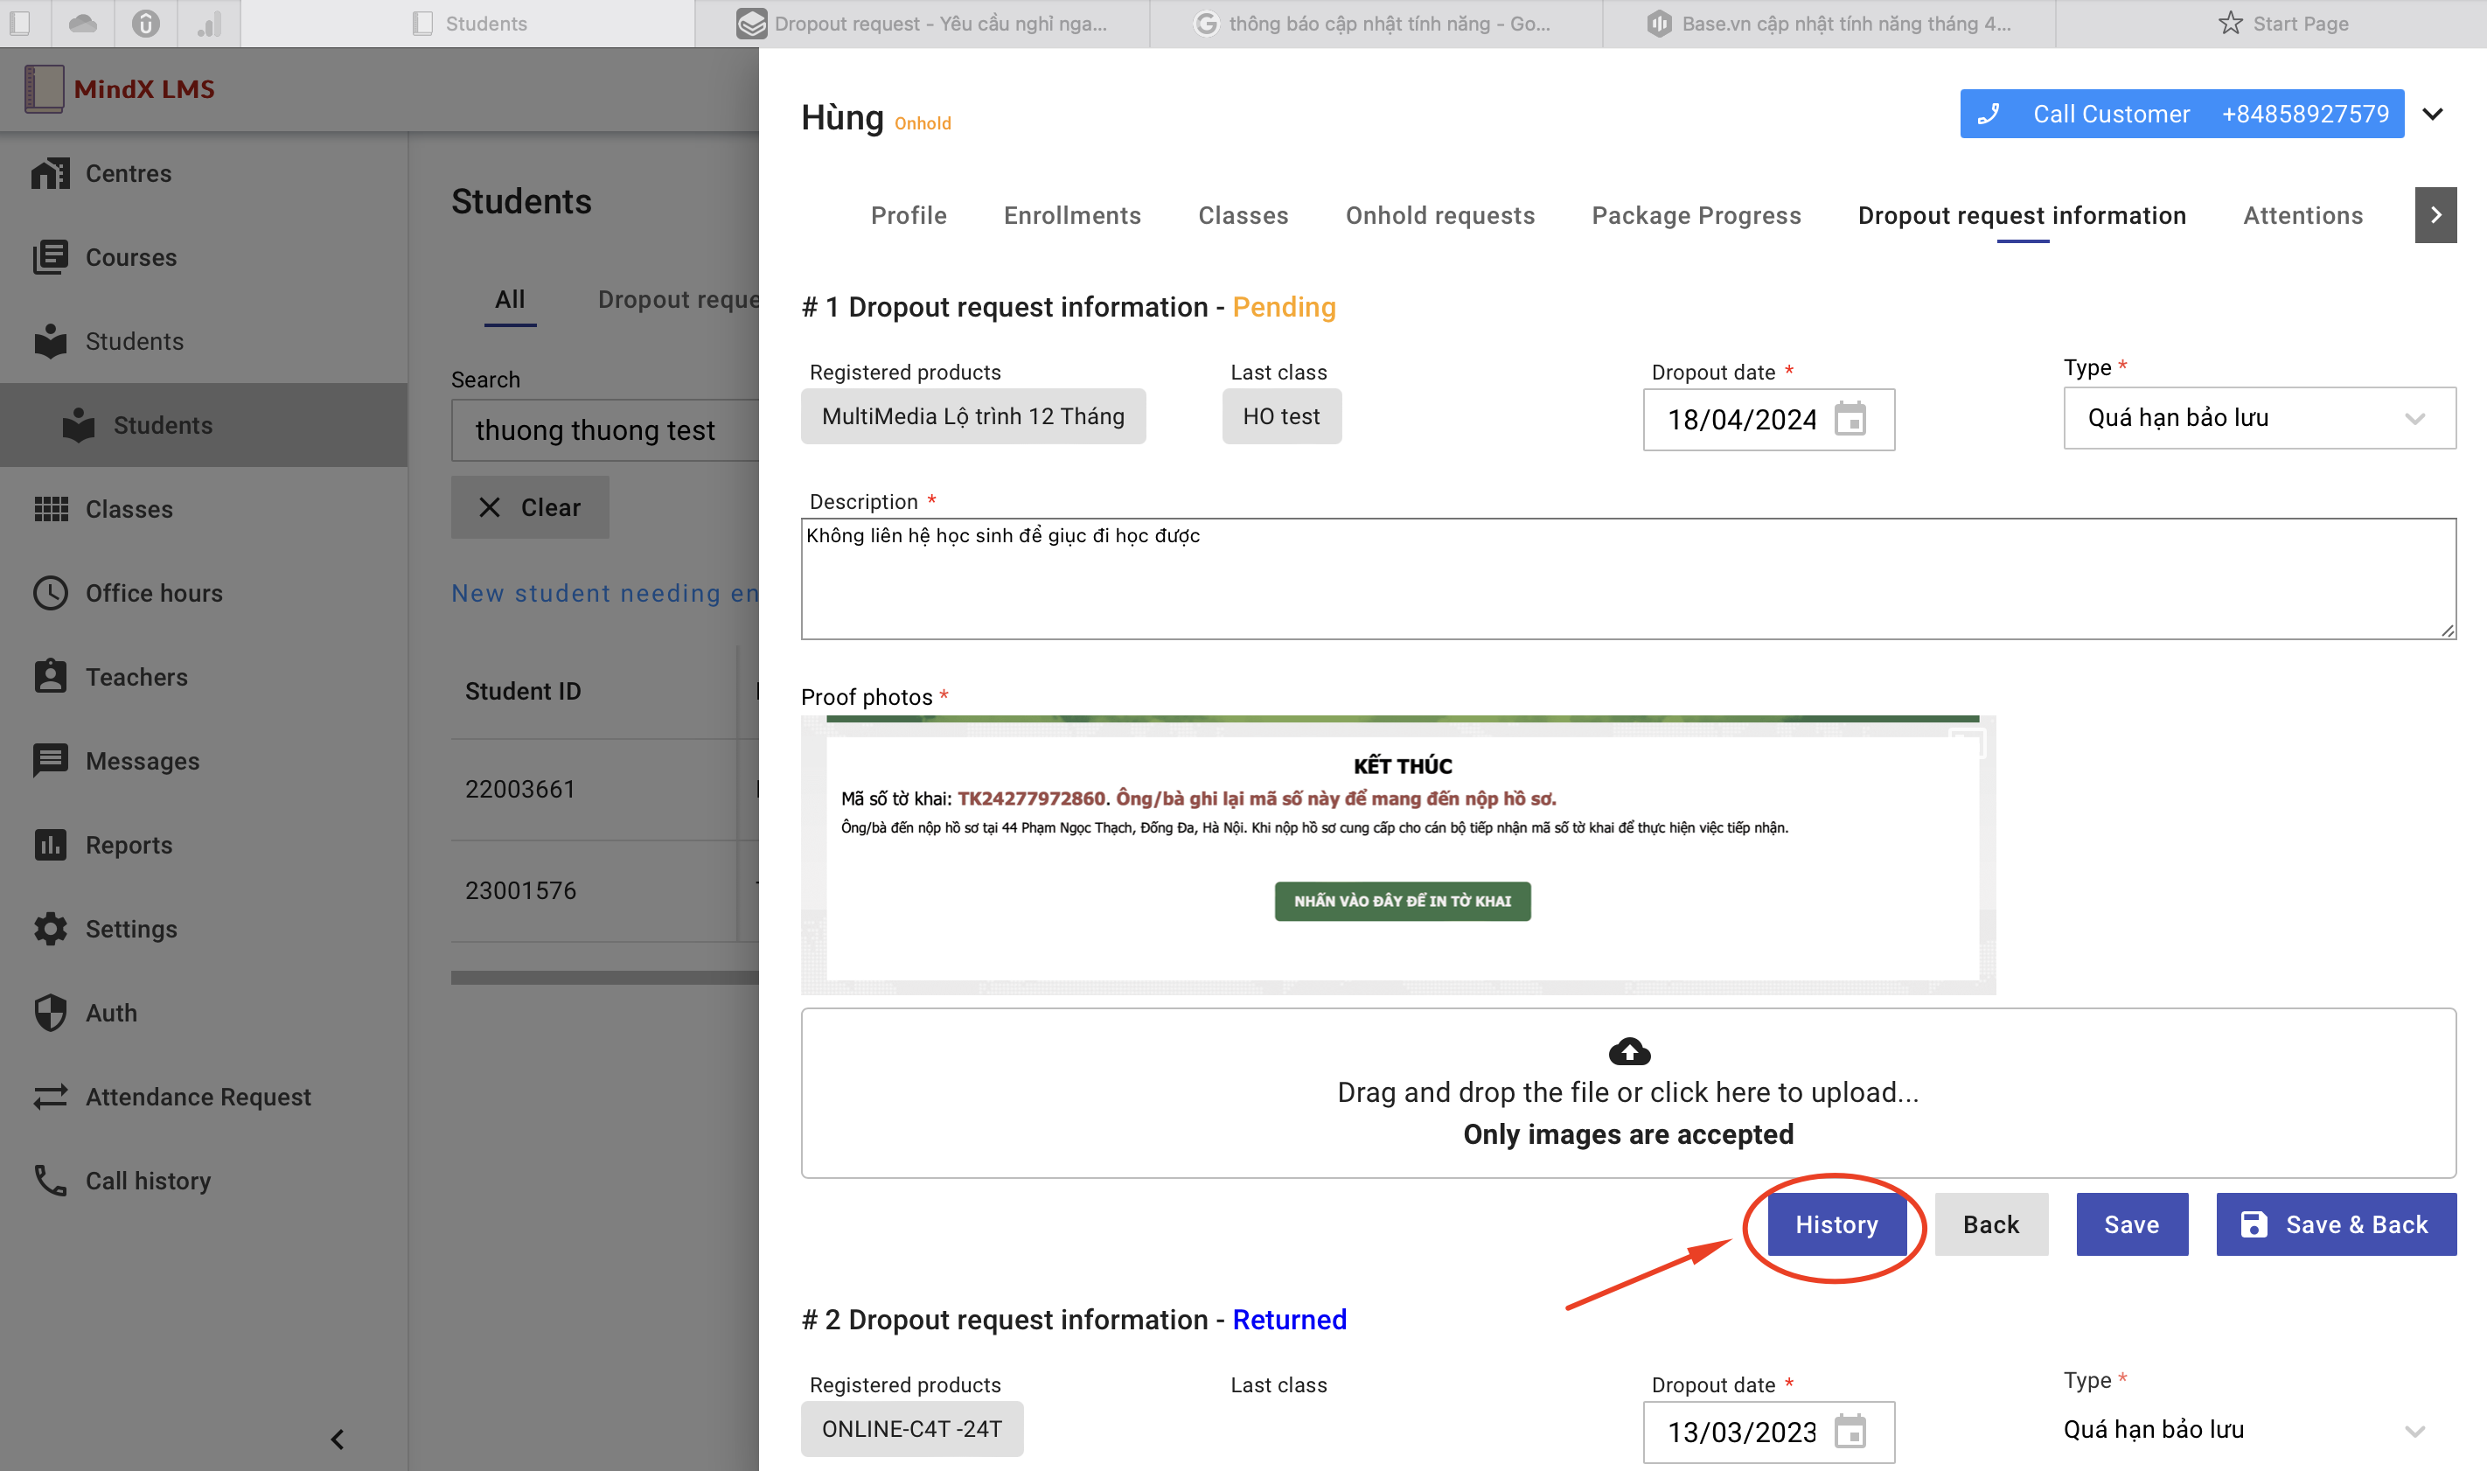
Task: Click the Centres building icon in sidebar
Action: coord(50,173)
